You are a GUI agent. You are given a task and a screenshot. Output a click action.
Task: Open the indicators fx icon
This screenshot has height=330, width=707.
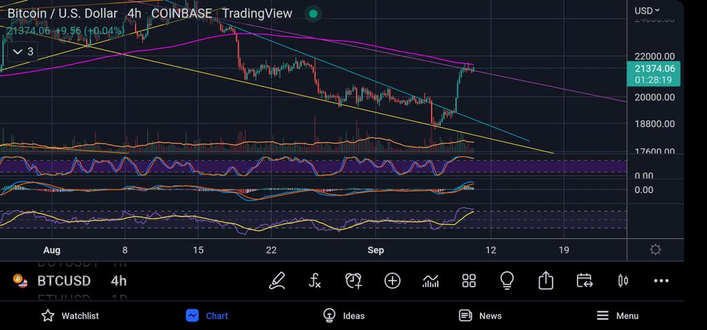click(315, 281)
